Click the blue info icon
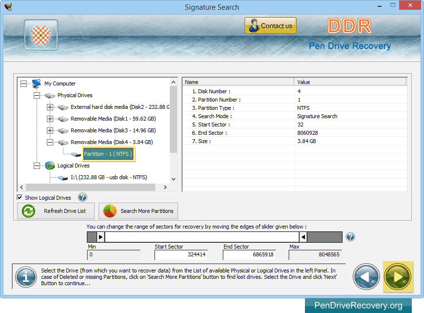This screenshot has width=424, height=313. point(26,277)
